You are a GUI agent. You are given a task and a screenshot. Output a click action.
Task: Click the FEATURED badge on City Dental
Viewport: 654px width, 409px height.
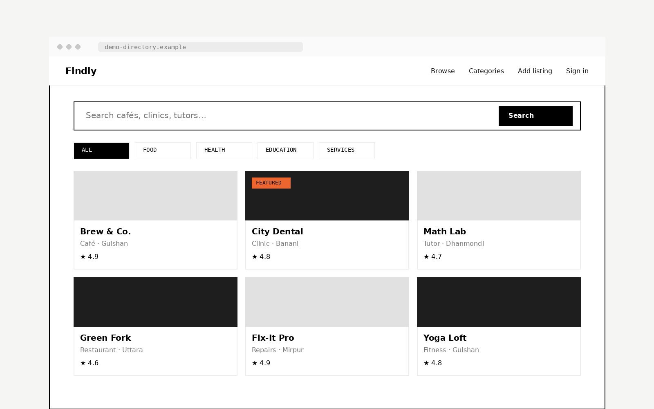pos(271,183)
